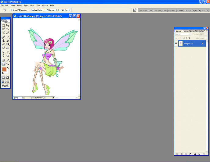
Task: Open the document status bar arrow menu
Action: coord(54,98)
